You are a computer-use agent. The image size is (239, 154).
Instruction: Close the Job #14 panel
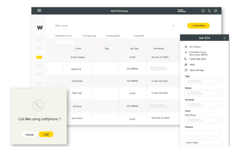point(225,38)
